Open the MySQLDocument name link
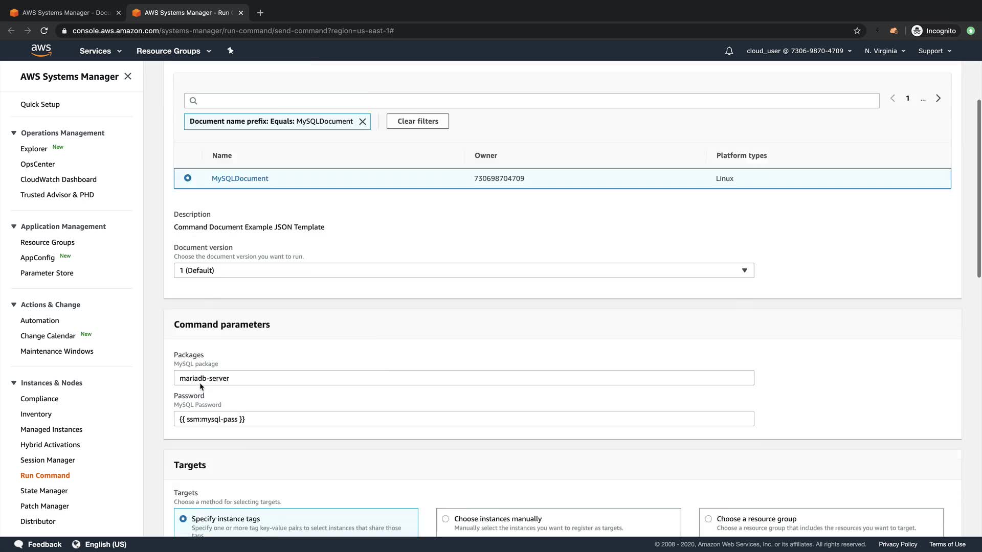Screen dimensions: 982x552 (x=240, y=178)
